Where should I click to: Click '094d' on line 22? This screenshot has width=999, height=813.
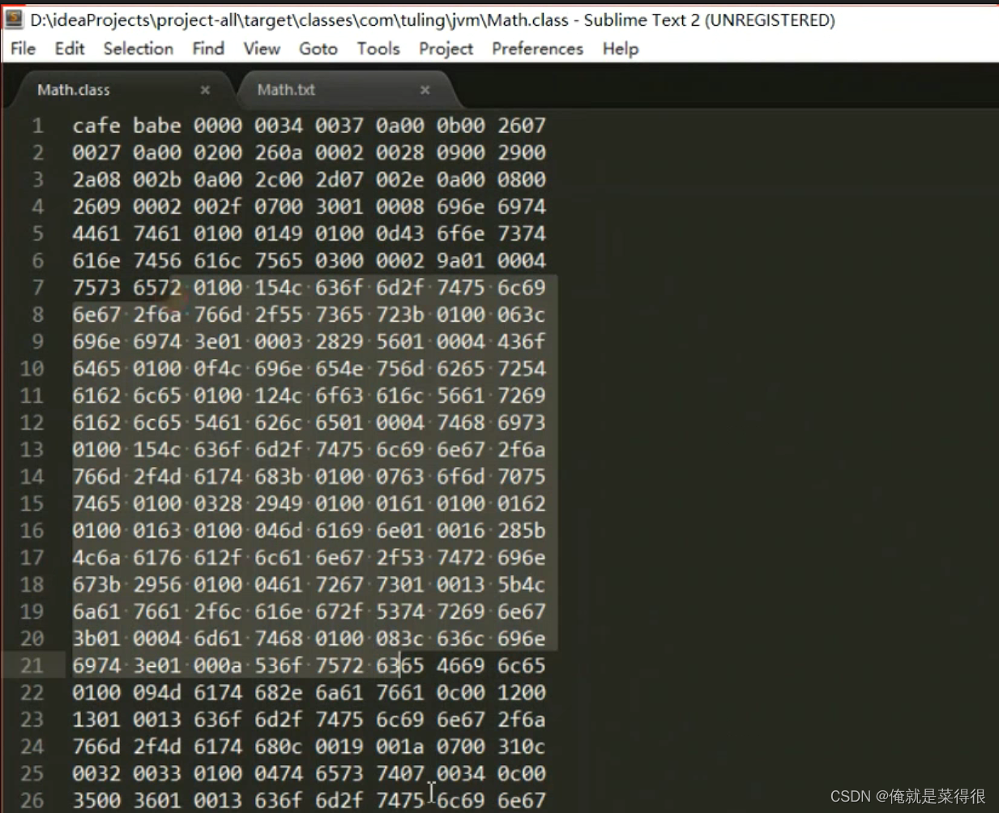tap(157, 692)
